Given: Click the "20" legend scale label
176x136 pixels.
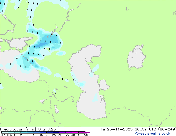Looking at the screenshot, I should [47, 135].
